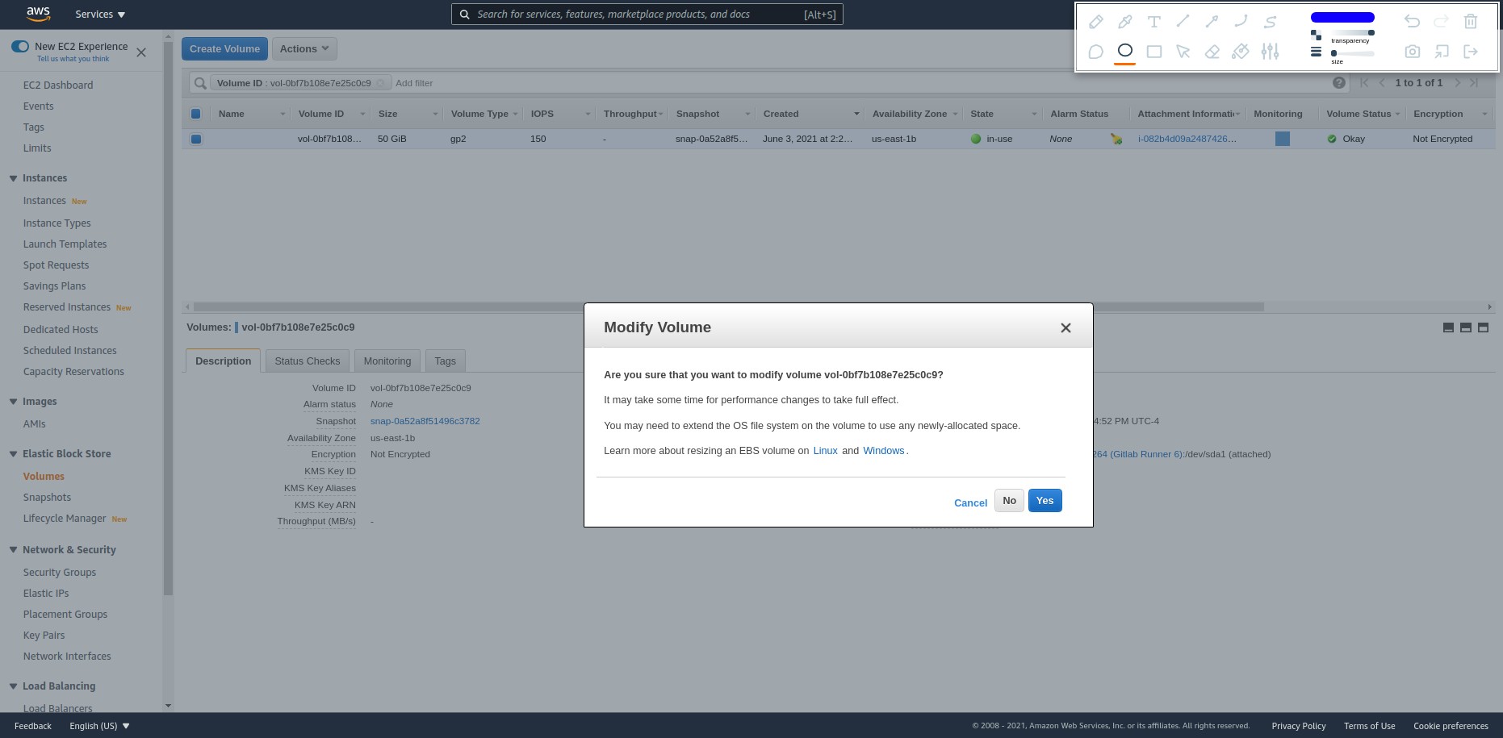The image size is (1503, 738).
Task: Select the curved line tool
Action: (x=1241, y=22)
